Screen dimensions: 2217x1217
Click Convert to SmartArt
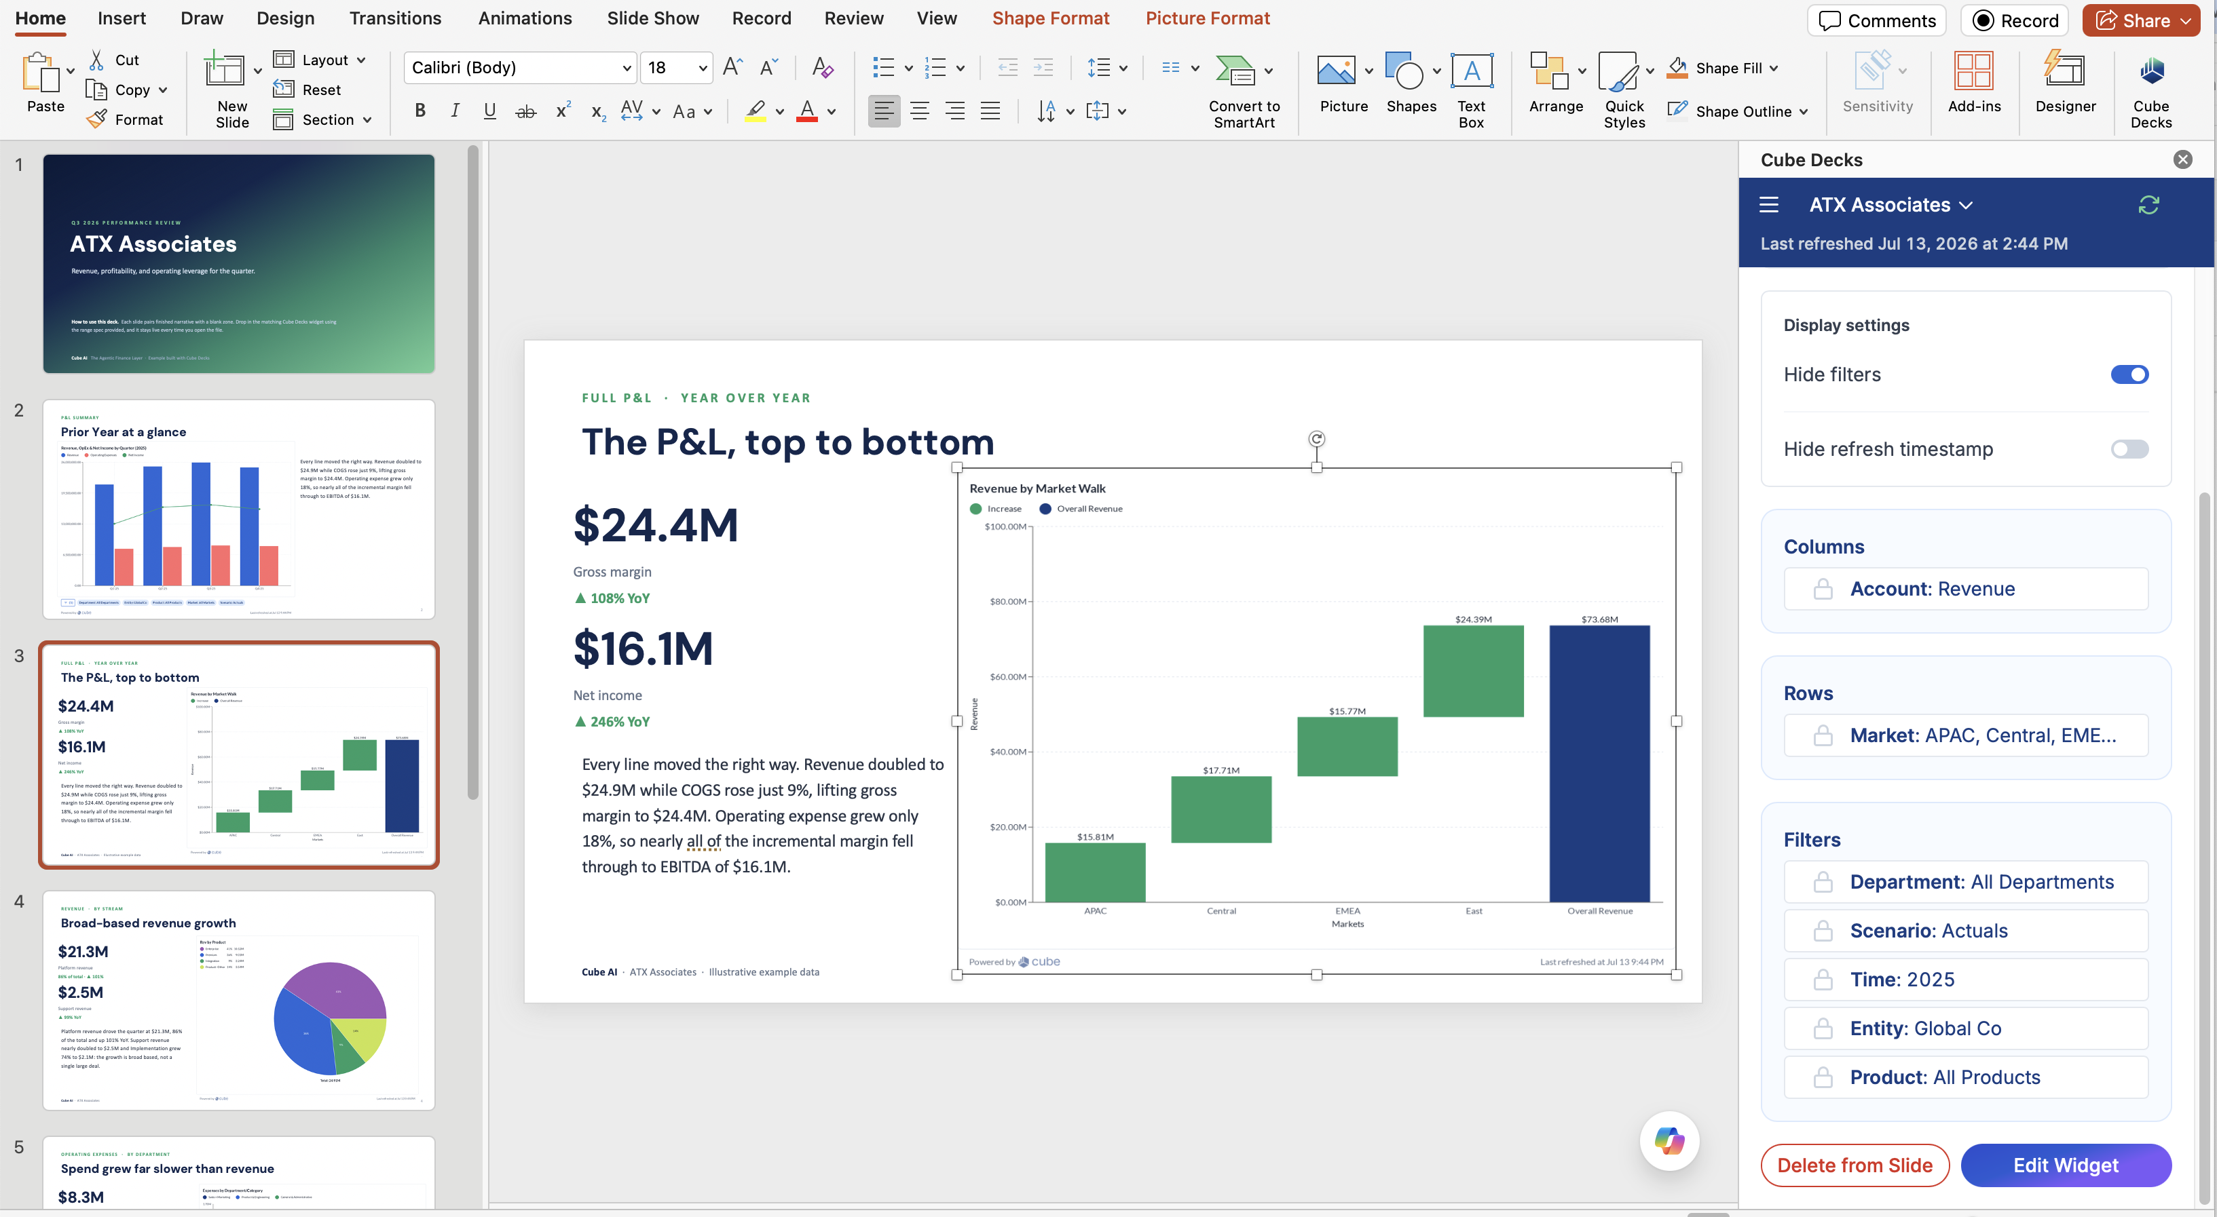1244,90
